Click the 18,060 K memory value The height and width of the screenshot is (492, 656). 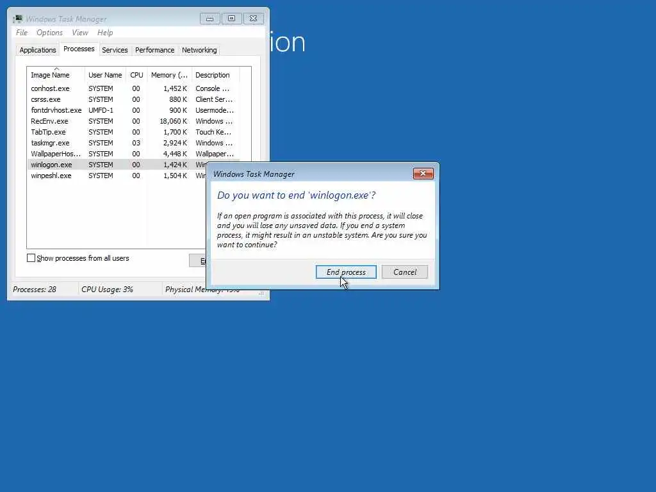tap(173, 121)
